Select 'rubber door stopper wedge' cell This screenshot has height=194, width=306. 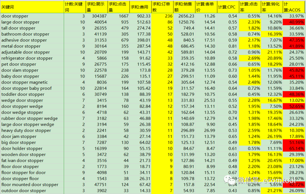click(x=32, y=118)
